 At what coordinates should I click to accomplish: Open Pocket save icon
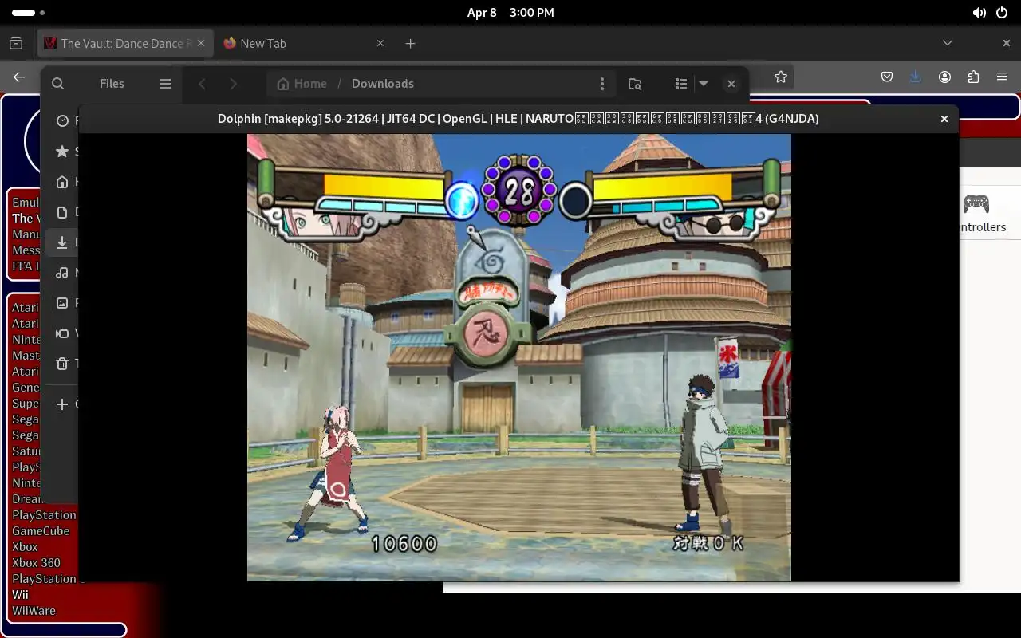click(x=887, y=77)
